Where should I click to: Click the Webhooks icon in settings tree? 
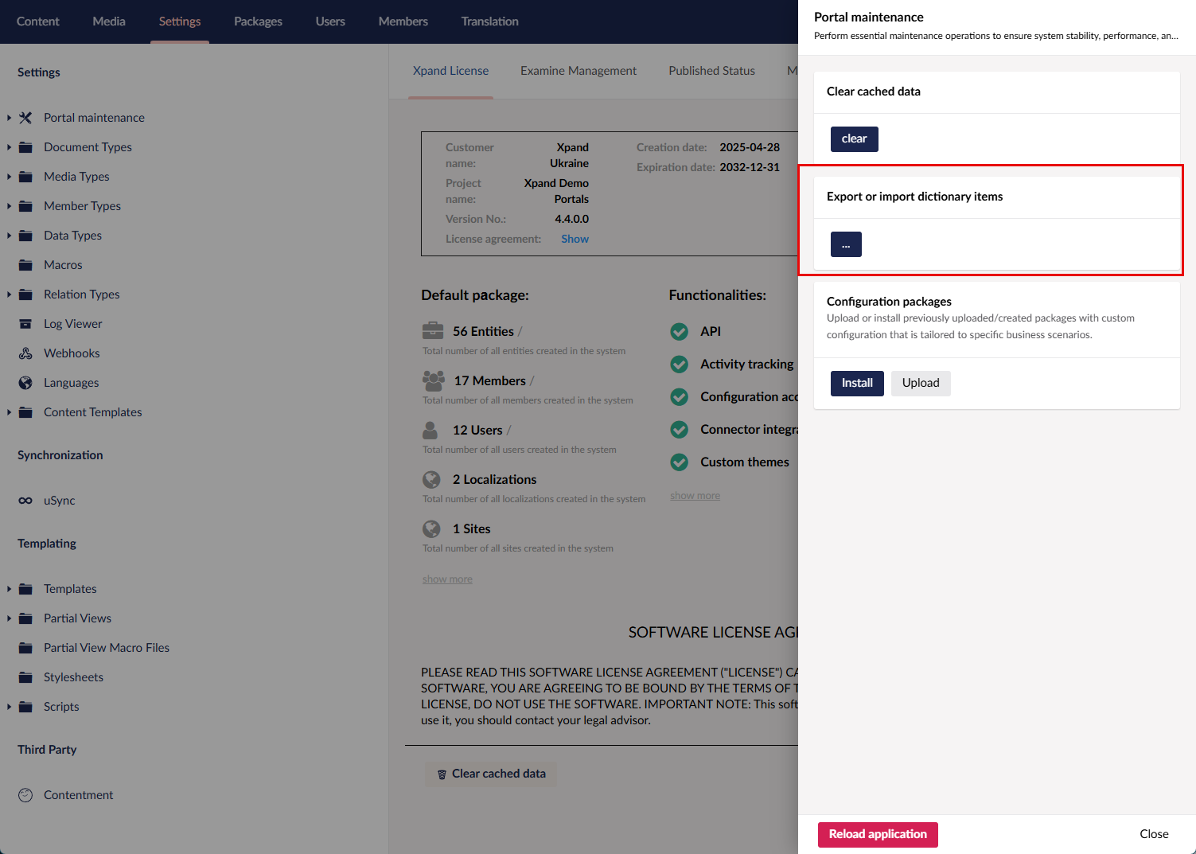pyautogui.click(x=25, y=353)
